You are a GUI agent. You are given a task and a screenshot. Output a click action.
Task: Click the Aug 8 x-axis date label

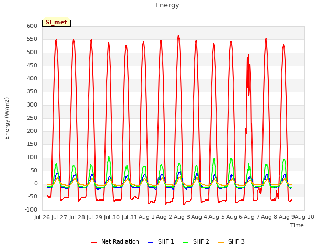click(x=269, y=217)
